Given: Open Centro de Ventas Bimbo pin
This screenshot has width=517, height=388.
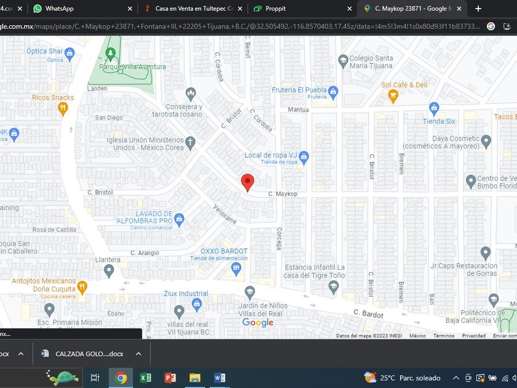Looking at the screenshot, I should (x=470, y=182).
